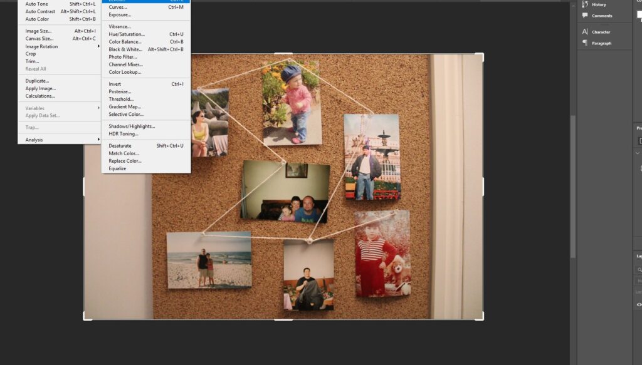Click the canvas vertical scrollbar
Viewport: 642px width, 365px height.
tap(573, 187)
